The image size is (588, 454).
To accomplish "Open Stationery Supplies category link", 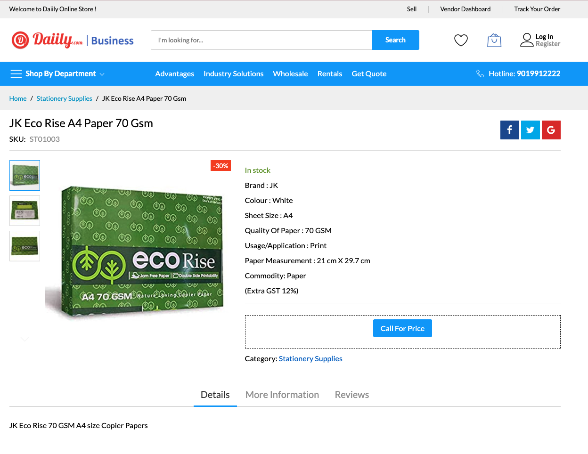I will click(310, 359).
